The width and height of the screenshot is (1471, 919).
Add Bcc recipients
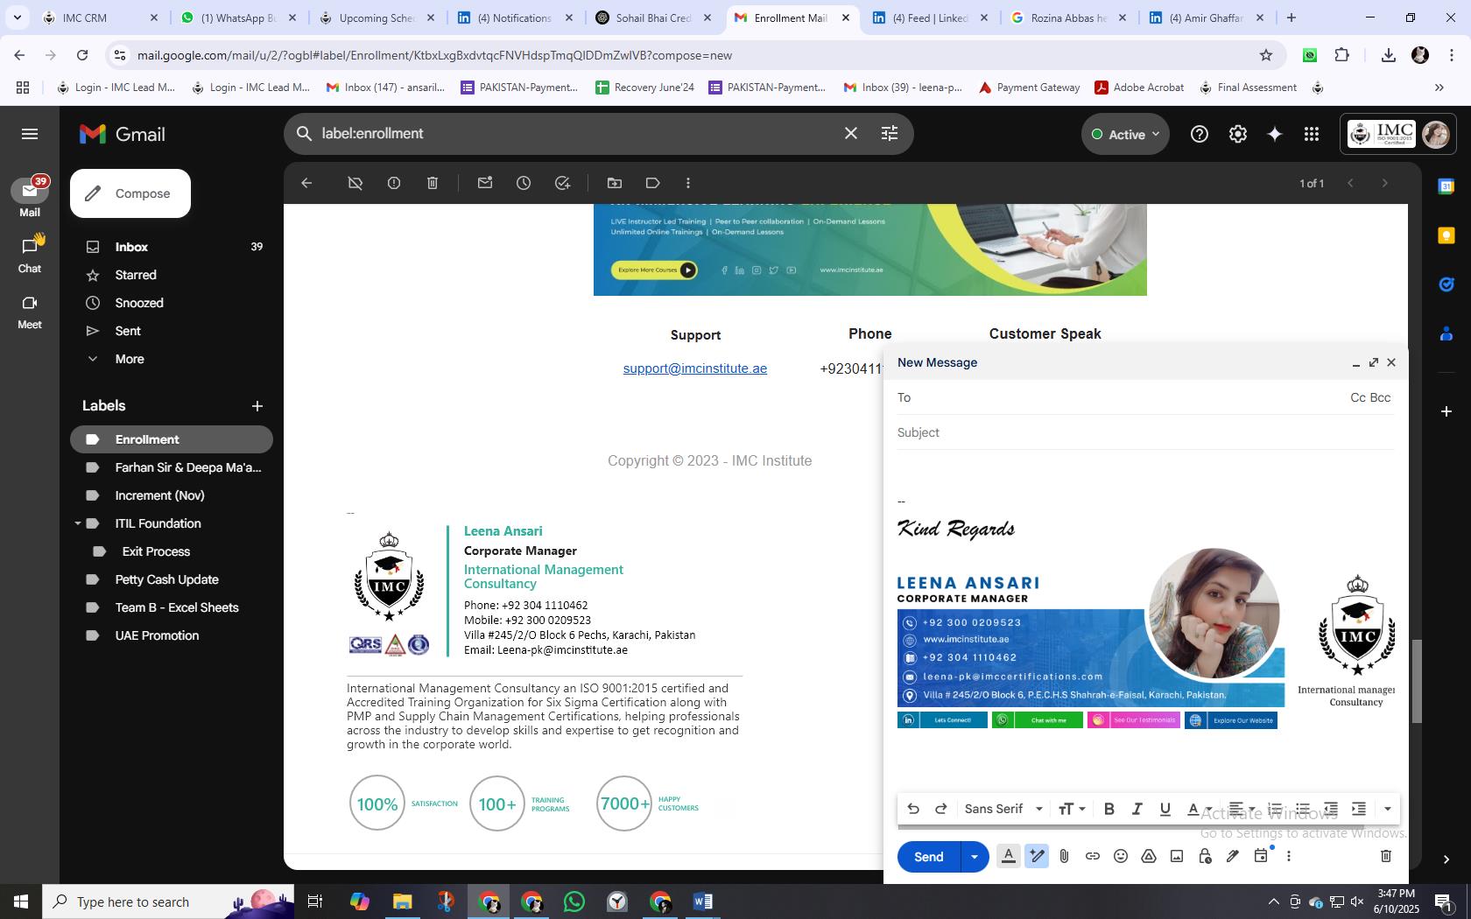(x=1381, y=397)
